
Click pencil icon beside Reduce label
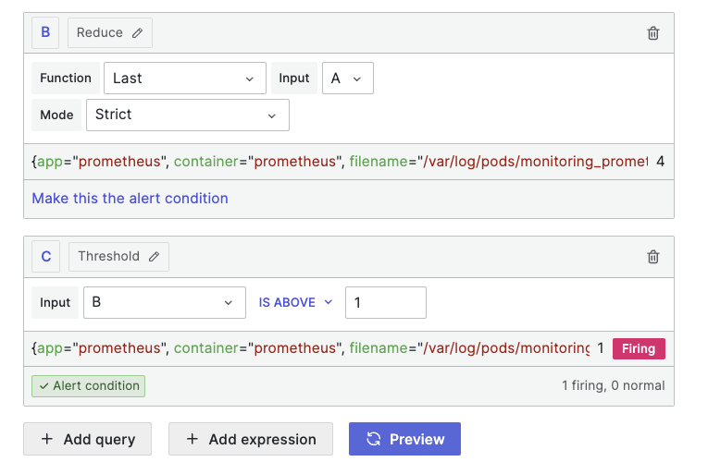(x=138, y=33)
